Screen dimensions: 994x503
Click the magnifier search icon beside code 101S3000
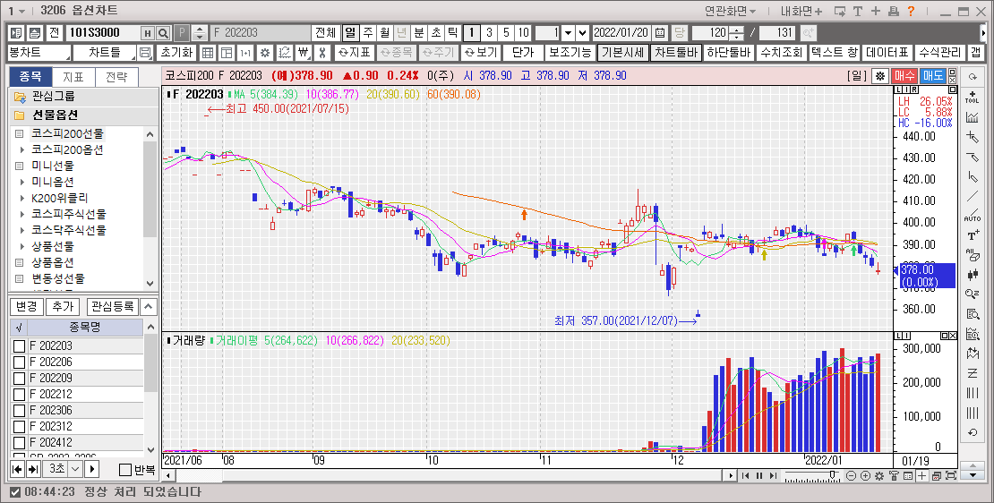164,33
